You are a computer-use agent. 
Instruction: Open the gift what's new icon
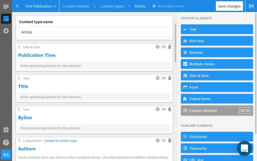(6, 130)
